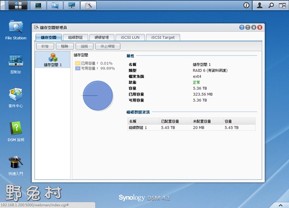Click the yellow 已用容量 legend swatch
Screen dimensions: 289x208
point(77,63)
